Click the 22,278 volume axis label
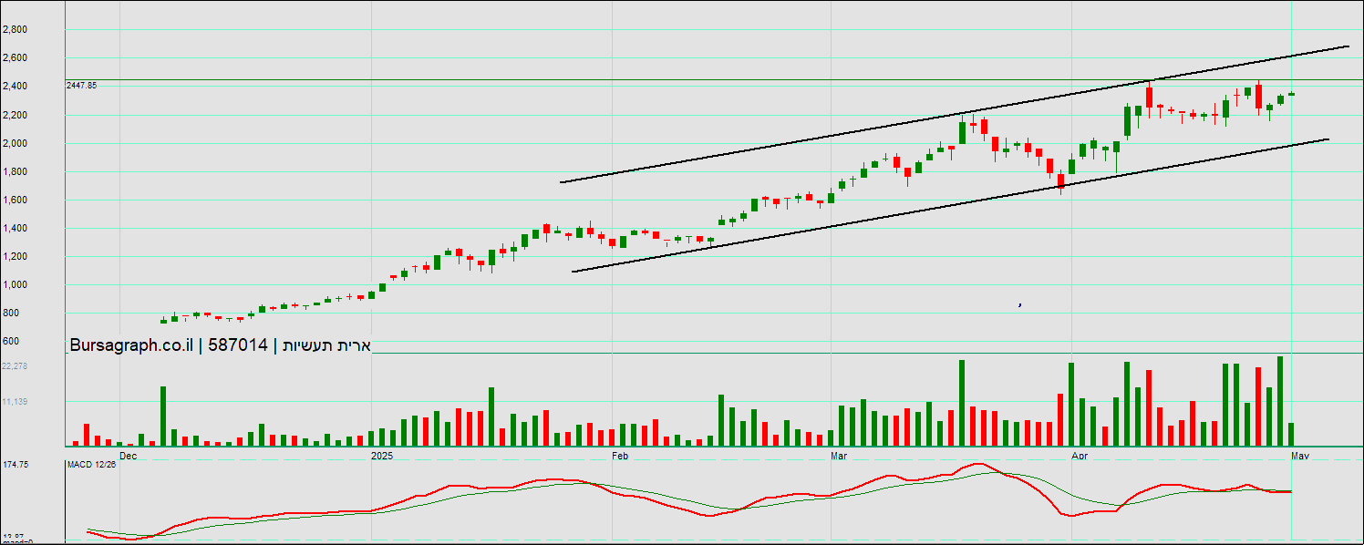1364x545 pixels. pos(16,366)
